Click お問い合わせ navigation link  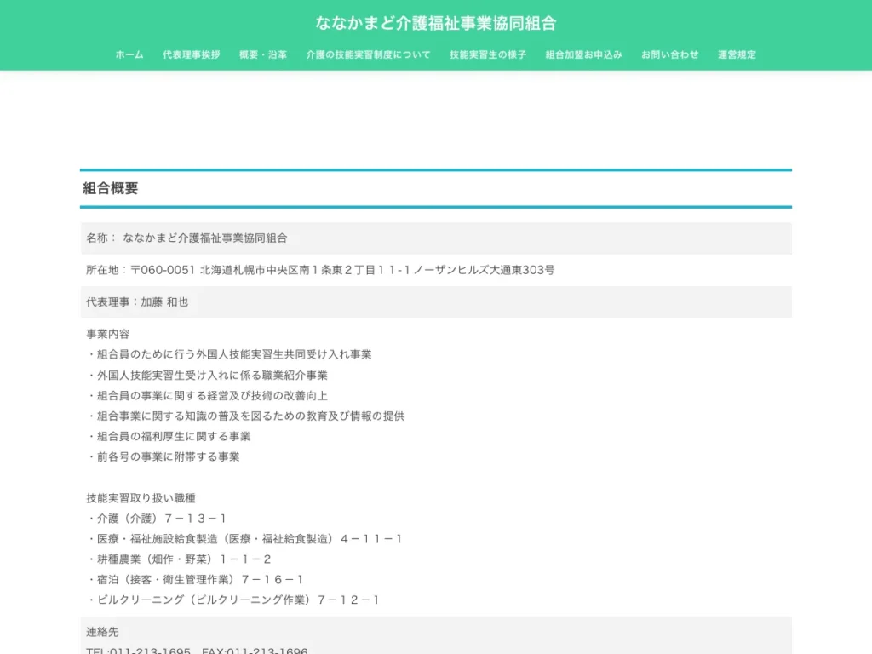tap(669, 54)
